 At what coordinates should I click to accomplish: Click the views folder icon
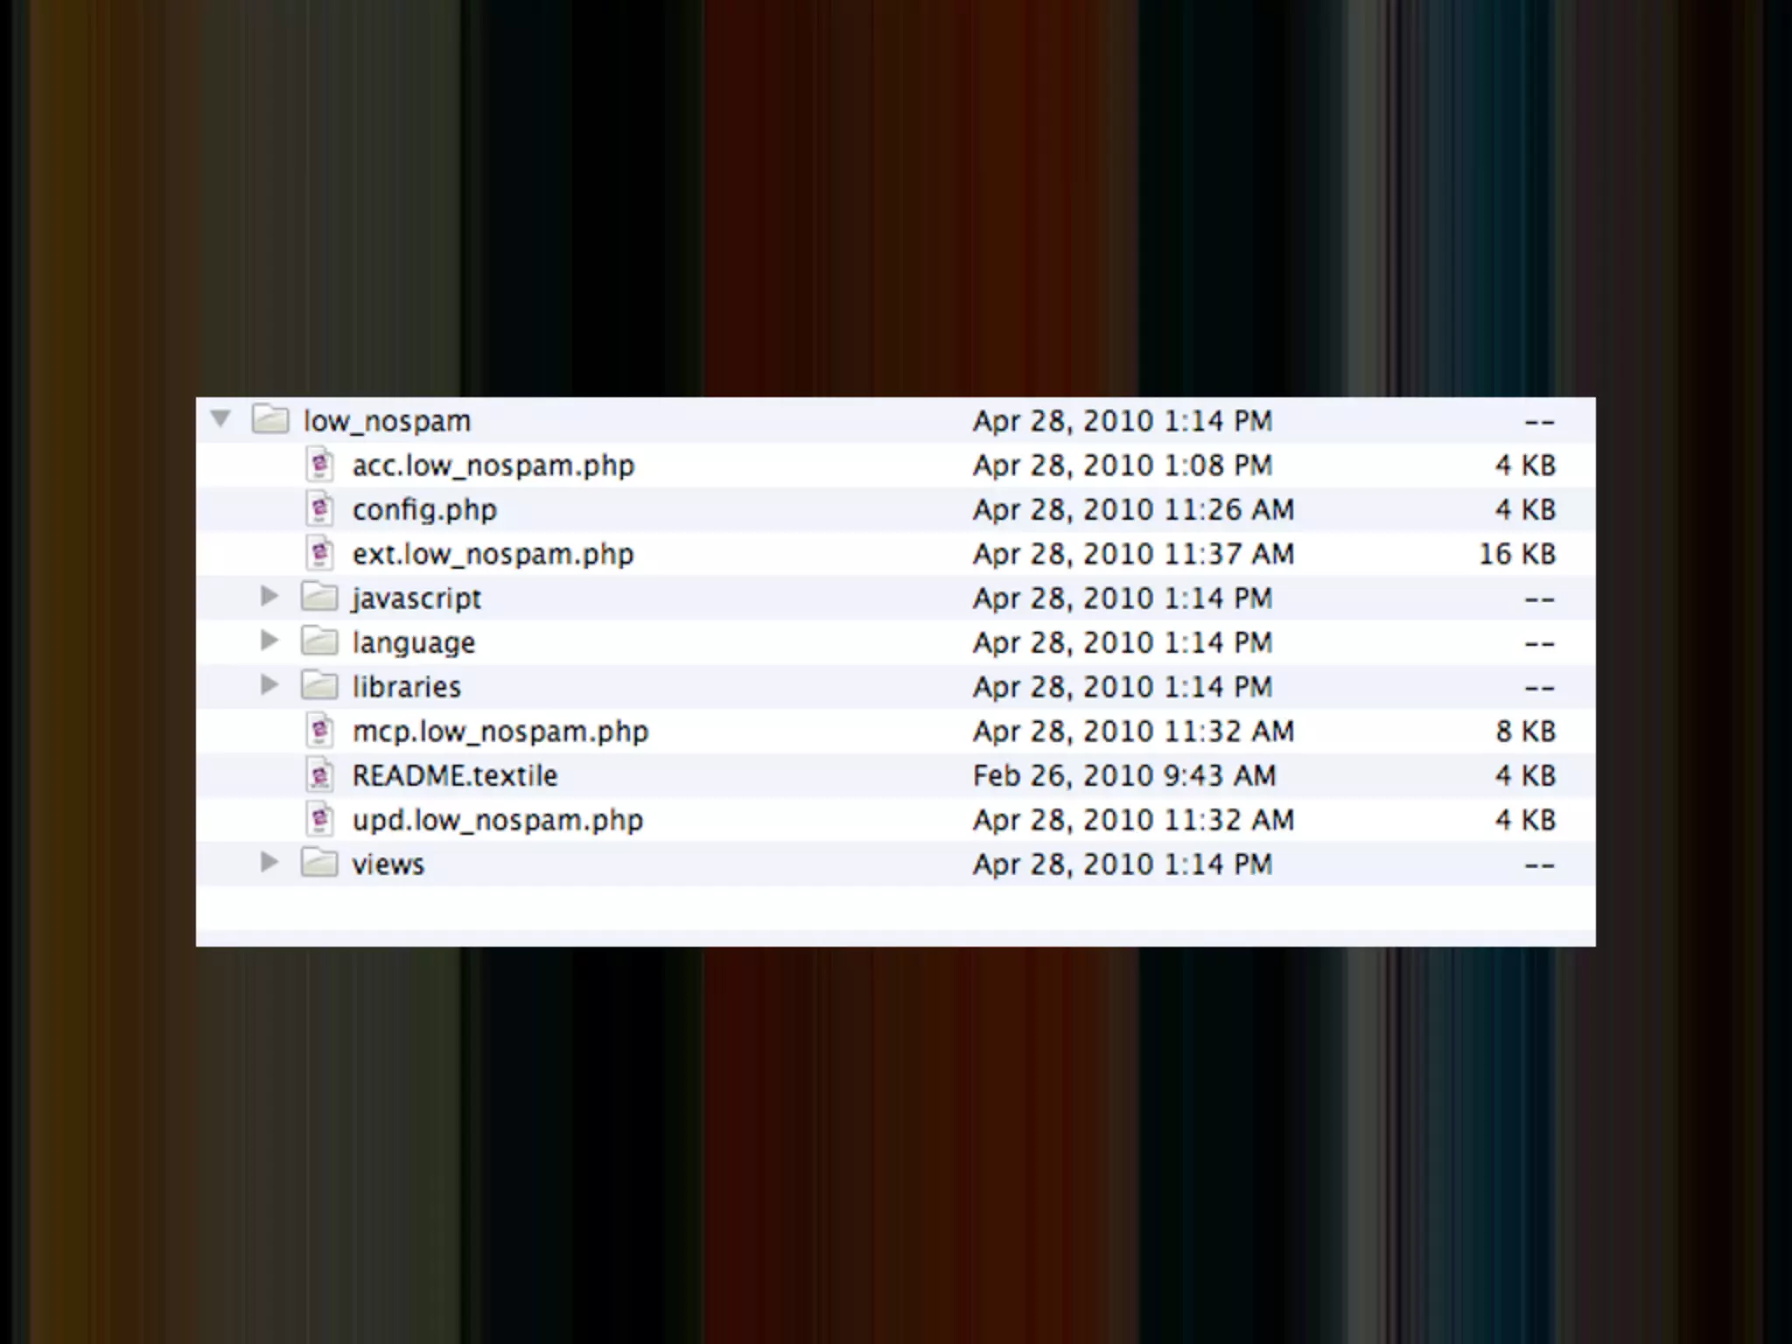(x=319, y=864)
